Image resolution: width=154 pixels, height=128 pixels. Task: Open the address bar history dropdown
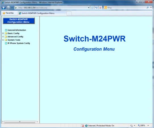point(89,8)
